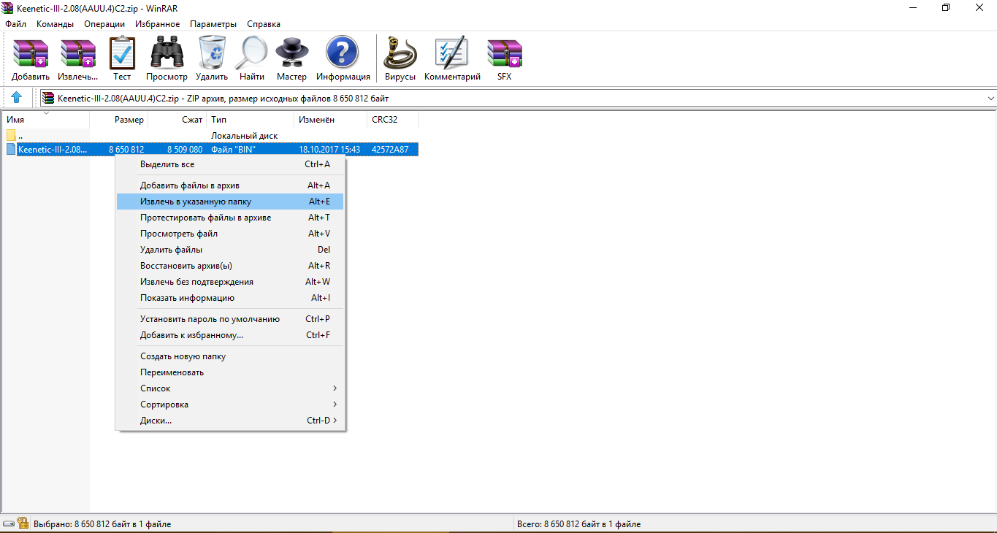Screen dimensions: 997x533
Task: Show archive Информация
Action: pyautogui.click(x=343, y=58)
